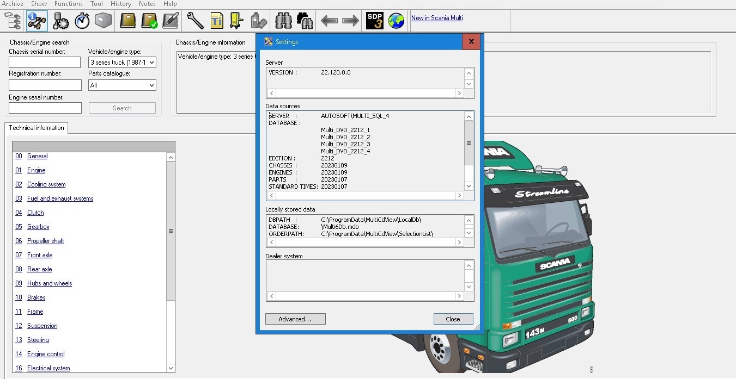The width and height of the screenshot is (736, 379).
Task: Open the Rear axle link
Action: pos(39,269)
